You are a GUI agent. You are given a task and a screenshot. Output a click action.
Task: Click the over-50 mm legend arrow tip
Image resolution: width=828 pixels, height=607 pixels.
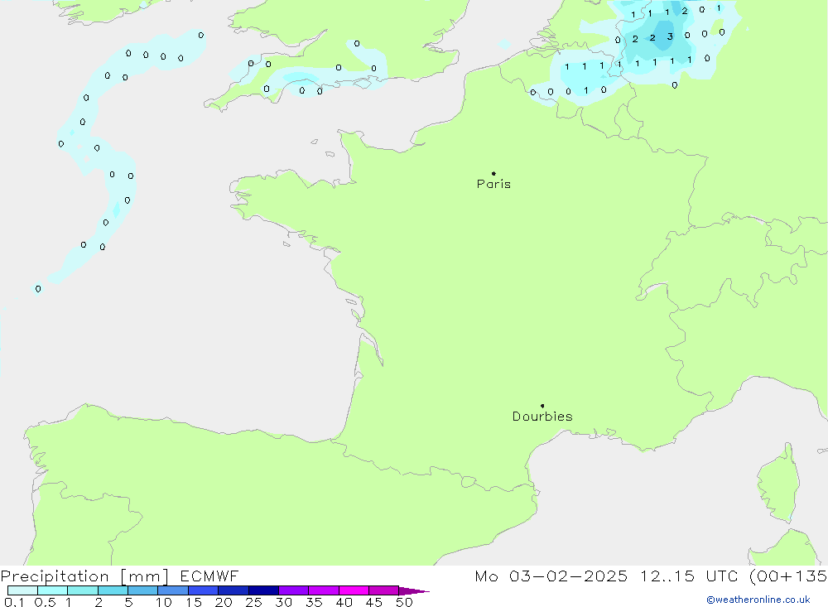point(414,591)
